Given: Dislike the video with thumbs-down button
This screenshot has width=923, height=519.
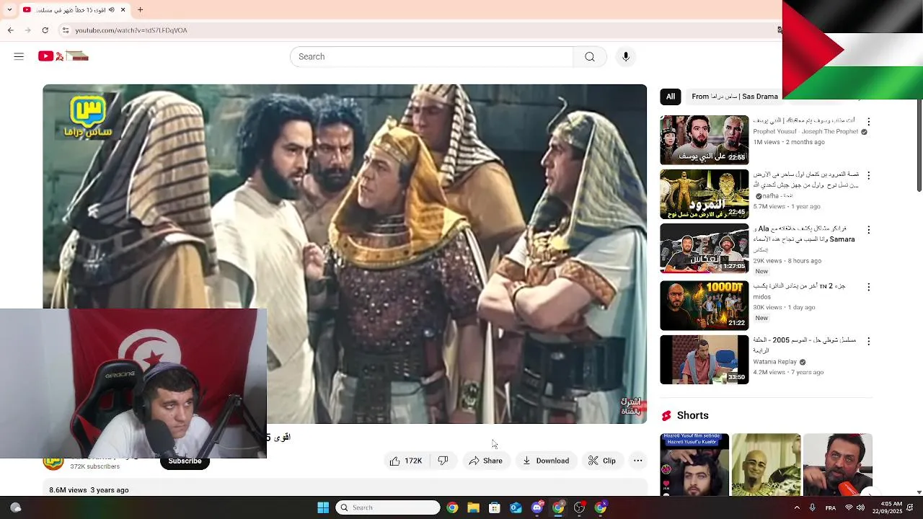Looking at the screenshot, I should 443,461.
